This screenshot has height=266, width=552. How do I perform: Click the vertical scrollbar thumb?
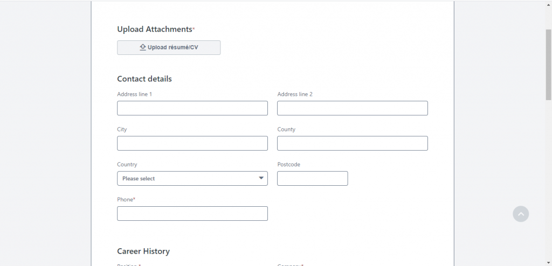pyautogui.click(x=548, y=65)
